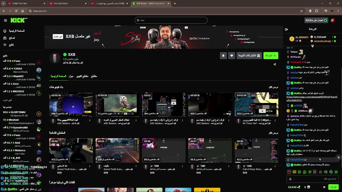Switch to the Clips tab
Viewport: 342px width, 192px height.
pyautogui.click(x=94, y=76)
